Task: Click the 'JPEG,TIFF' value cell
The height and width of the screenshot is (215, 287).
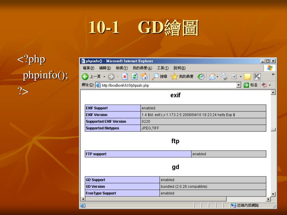Action: pos(203,128)
